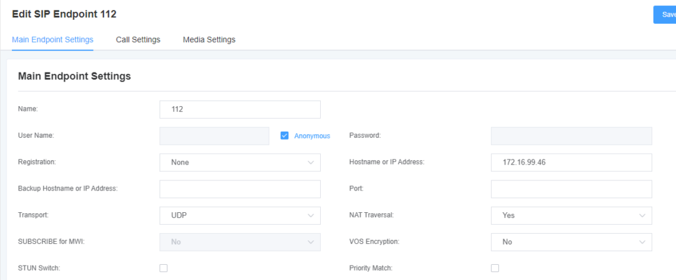Viewport: 676px width, 280px height.
Task: Click the Backup Hostname or IP Address field
Action: 240,189
